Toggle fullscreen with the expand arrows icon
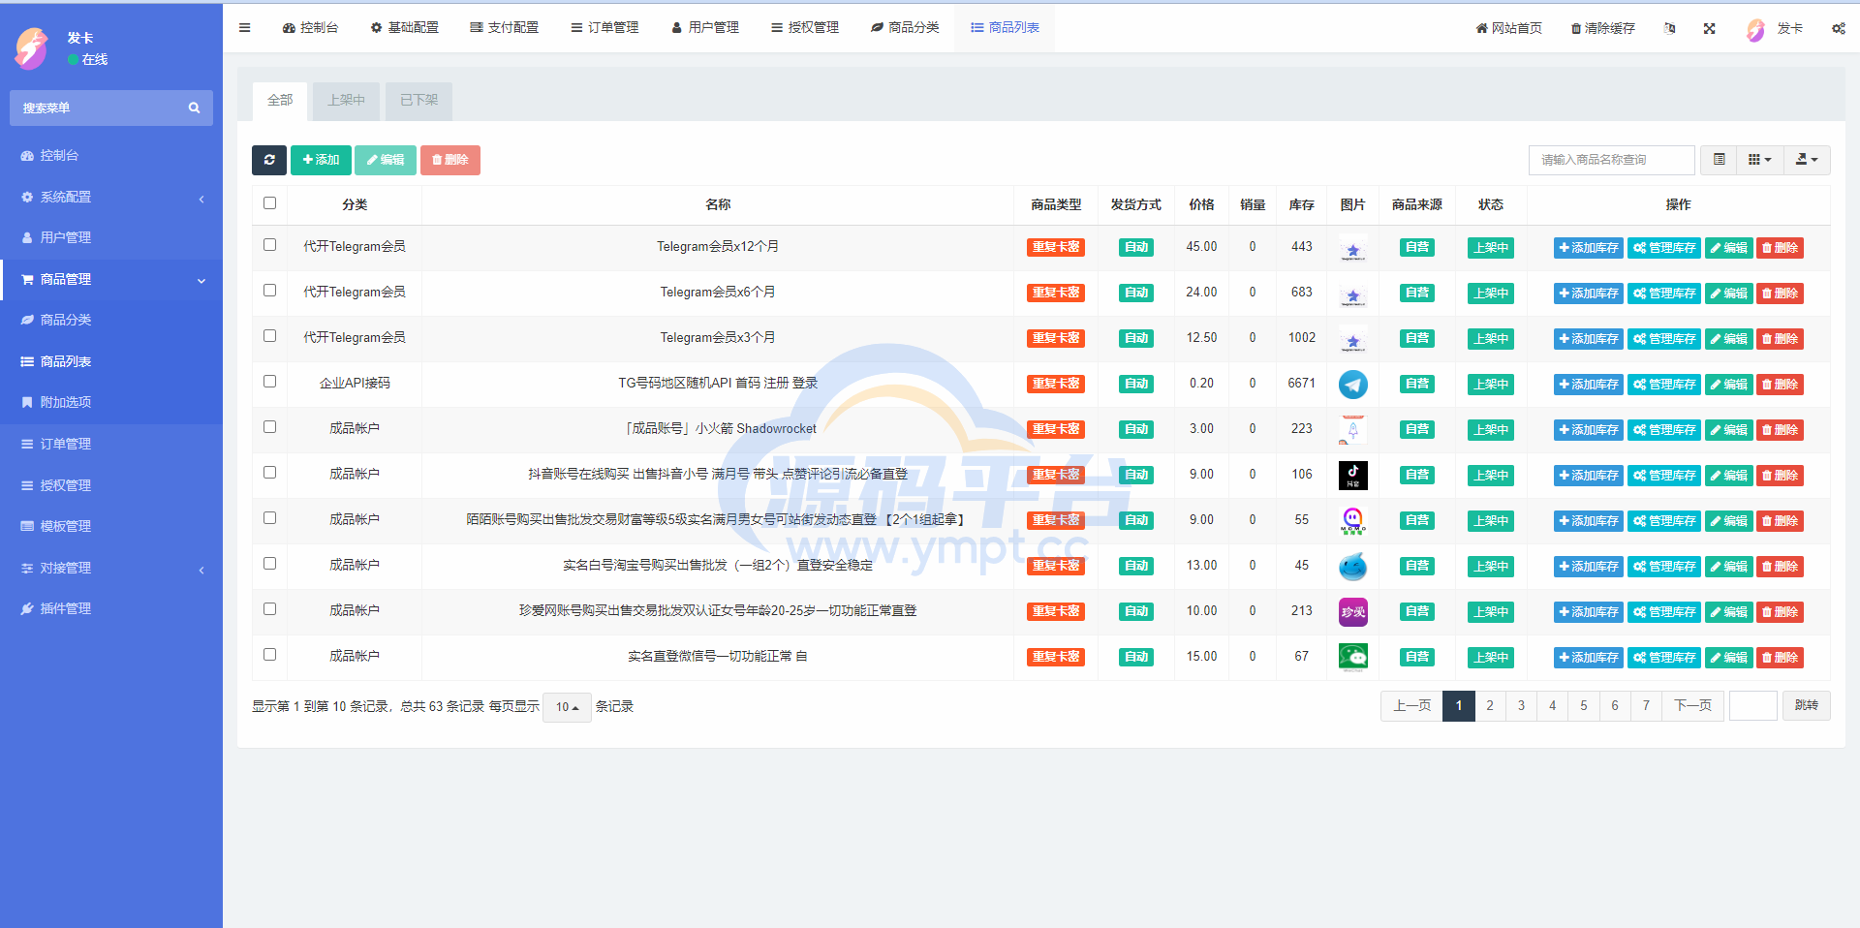Viewport: 1860px width, 928px height. tap(1710, 28)
